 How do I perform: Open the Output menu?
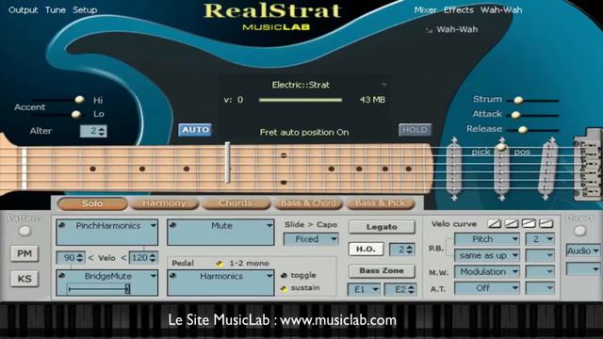[23, 10]
